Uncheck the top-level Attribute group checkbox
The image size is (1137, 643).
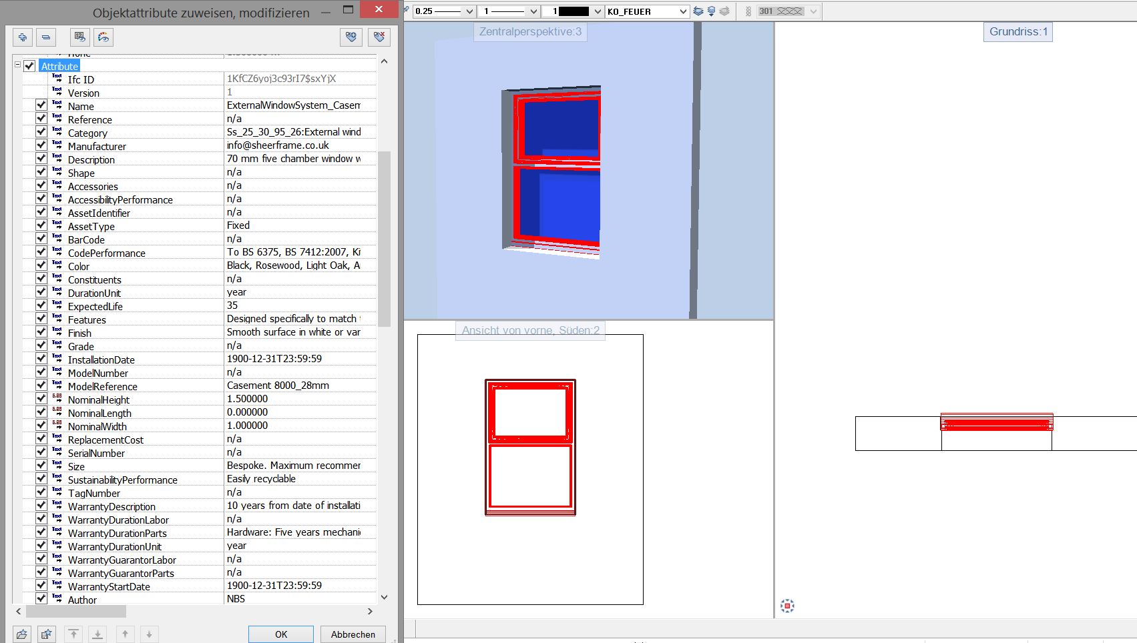point(29,66)
